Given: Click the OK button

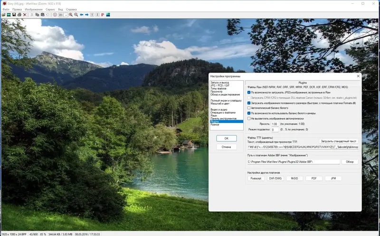Looking at the screenshot, I should [227, 138].
